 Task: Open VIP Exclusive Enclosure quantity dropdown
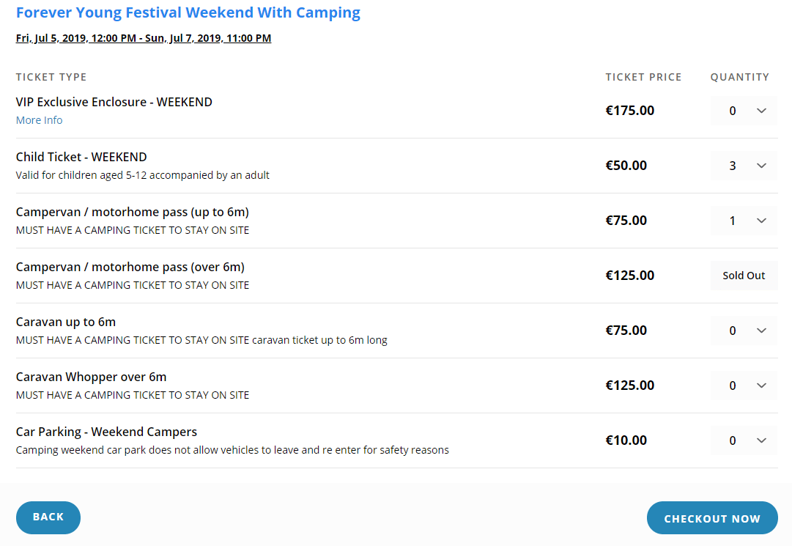(744, 111)
